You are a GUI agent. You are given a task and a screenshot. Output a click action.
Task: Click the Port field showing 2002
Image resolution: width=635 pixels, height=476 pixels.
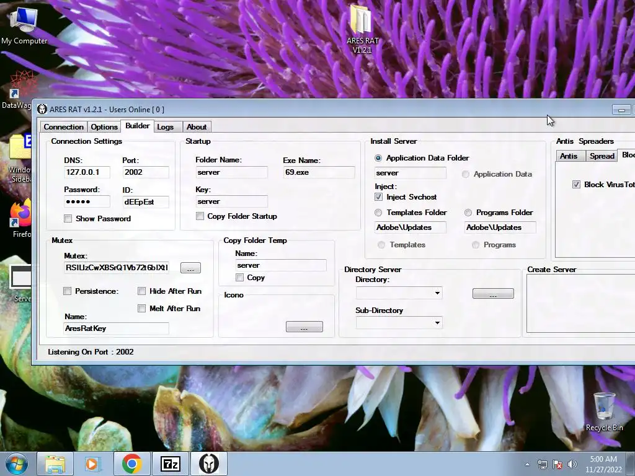click(x=146, y=172)
